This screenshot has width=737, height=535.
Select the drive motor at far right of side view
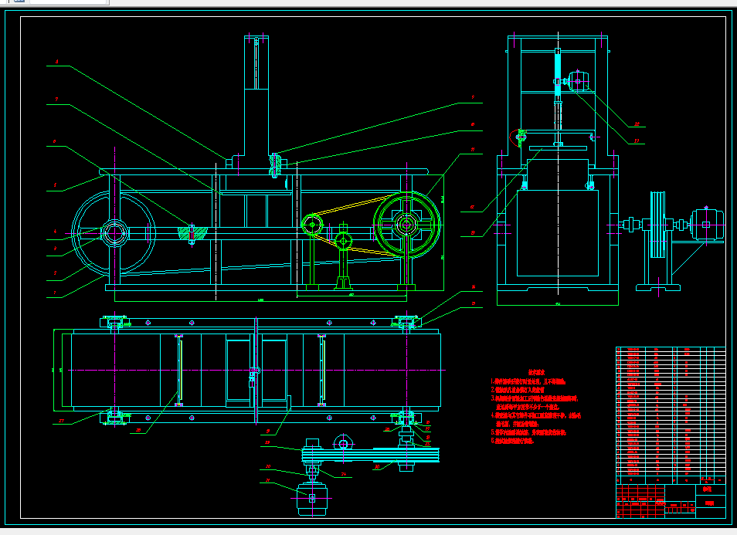[706, 225]
